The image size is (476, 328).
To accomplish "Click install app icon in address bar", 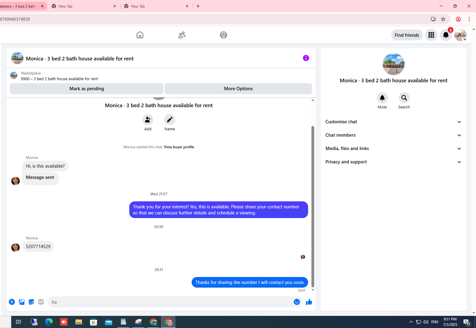I will tap(433, 19).
